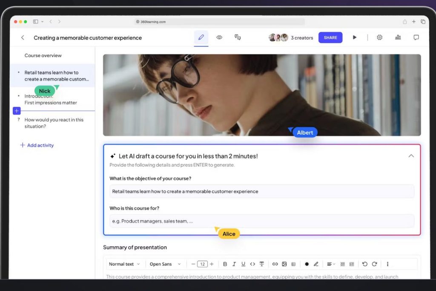Play the course with the play icon
This screenshot has height=291, width=436.
(355, 37)
